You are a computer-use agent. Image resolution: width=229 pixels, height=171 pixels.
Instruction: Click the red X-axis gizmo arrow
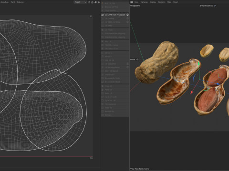[192, 93]
